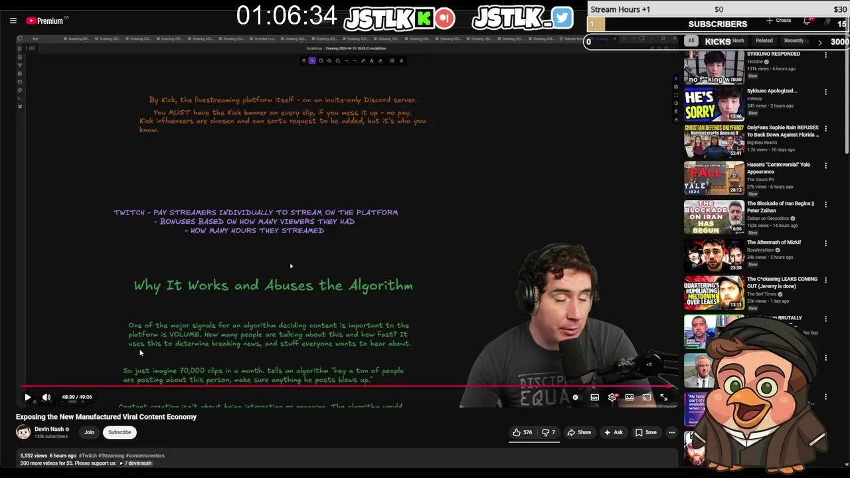Select Excalidraw rectangle tool

(x=321, y=60)
